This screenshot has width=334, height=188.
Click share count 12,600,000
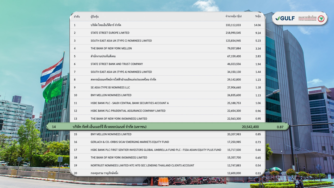point(234,173)
